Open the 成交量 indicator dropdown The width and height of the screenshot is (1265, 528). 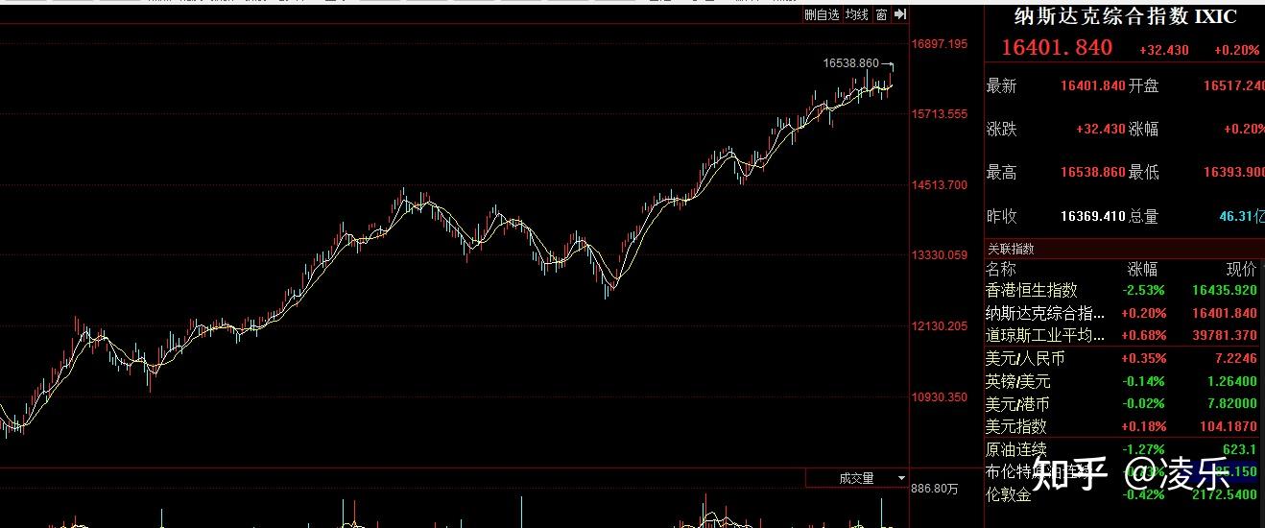click(x=857, y=478)
